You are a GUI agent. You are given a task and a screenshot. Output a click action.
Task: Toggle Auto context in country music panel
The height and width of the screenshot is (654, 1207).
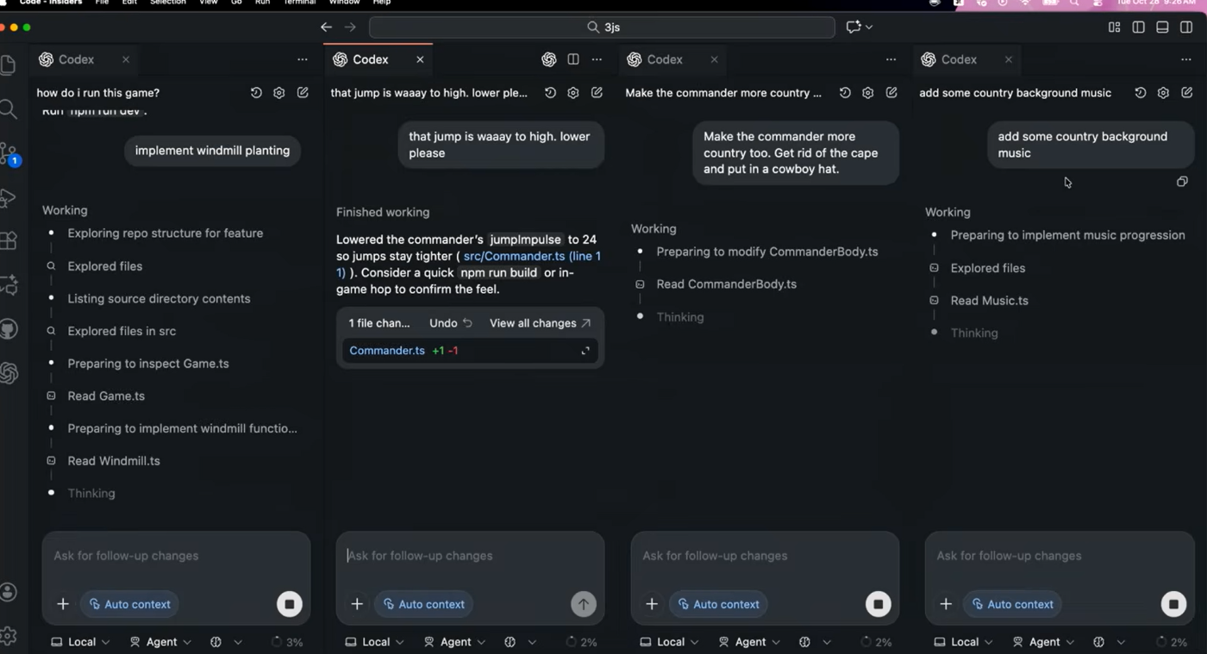pyautogui.click(x=1013, y=604)
